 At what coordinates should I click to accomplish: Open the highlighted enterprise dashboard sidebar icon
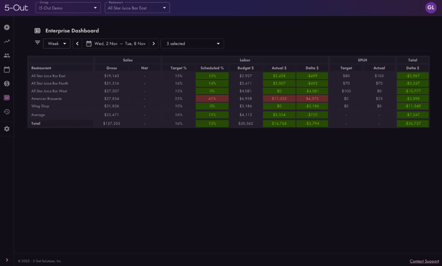coord(7,98)
